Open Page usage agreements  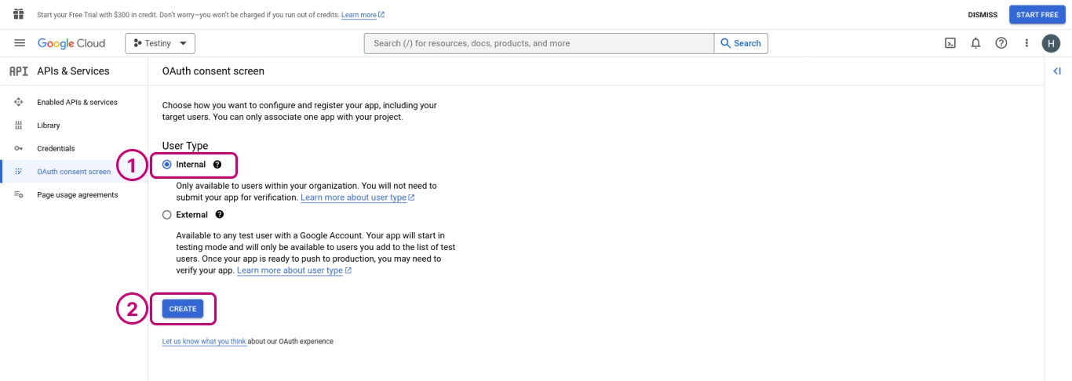[x=77, y=194]
